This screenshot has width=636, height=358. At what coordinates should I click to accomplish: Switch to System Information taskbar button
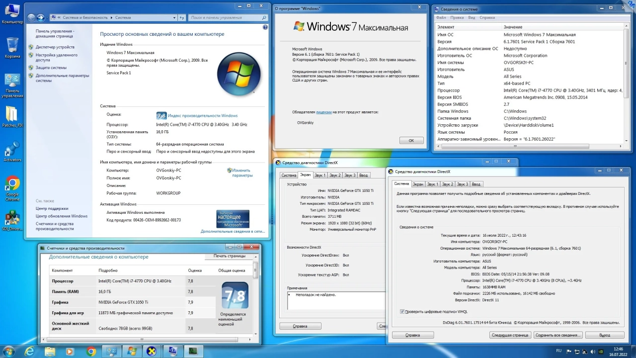[x=172, y=351]
